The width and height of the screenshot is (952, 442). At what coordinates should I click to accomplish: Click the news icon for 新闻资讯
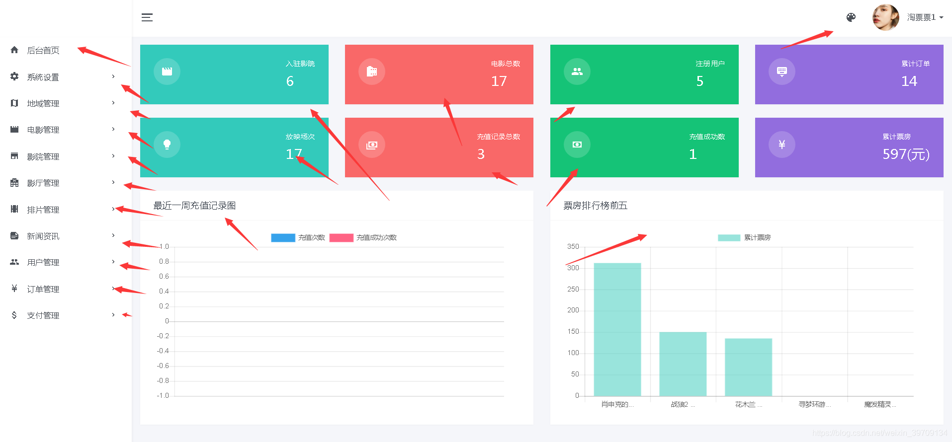14,236
